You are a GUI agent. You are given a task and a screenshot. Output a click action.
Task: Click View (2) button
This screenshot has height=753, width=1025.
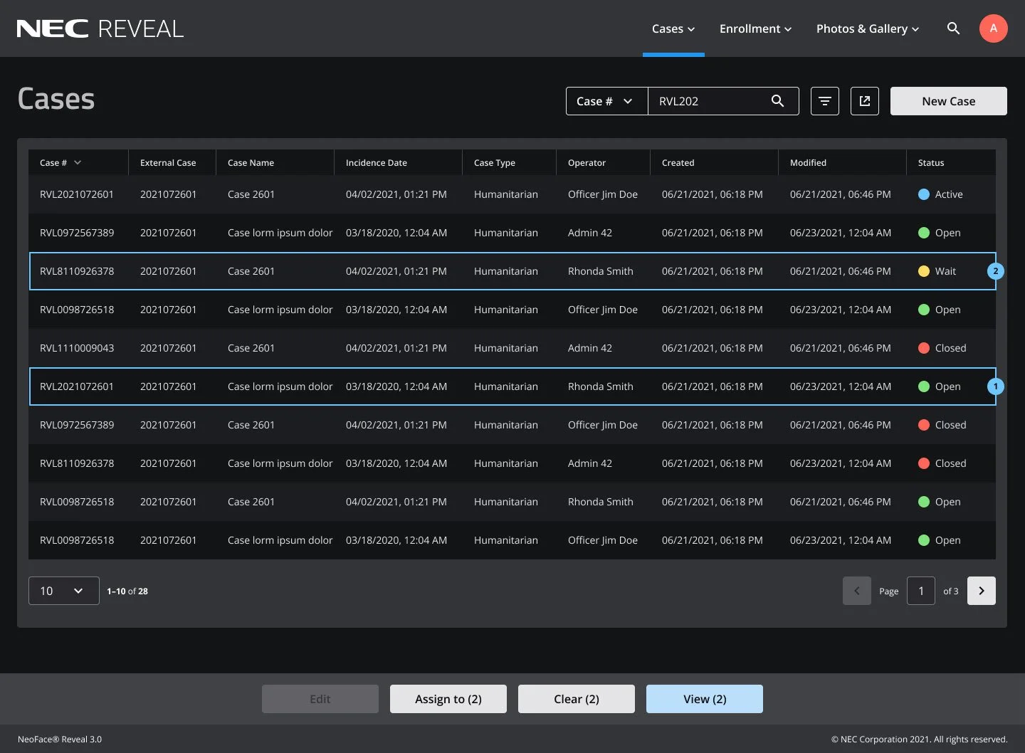point(705,699)
